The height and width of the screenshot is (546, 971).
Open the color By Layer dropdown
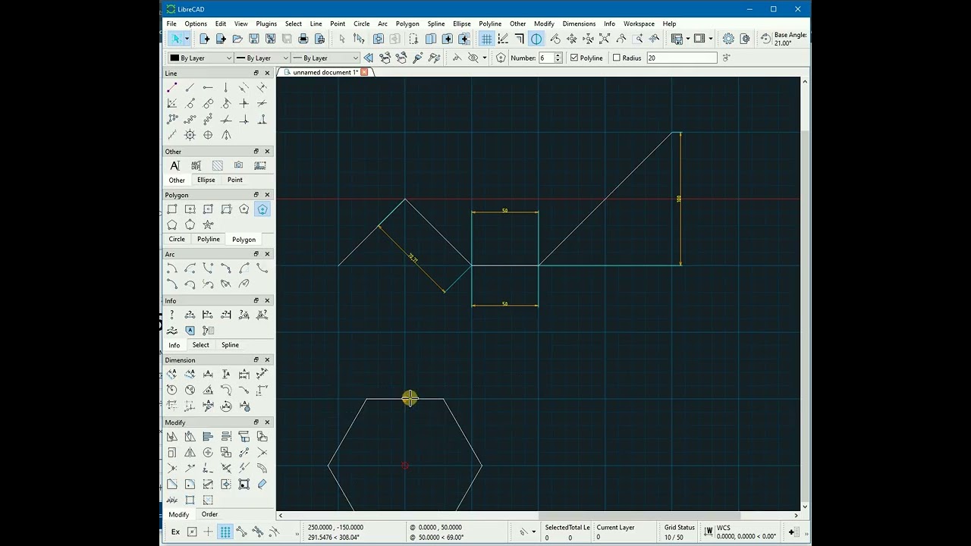point(201,58)
